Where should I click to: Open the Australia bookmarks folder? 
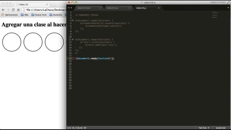56,15
